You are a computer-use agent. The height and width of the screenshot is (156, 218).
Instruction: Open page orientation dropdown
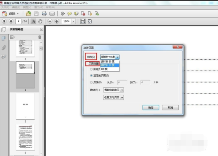point(113,97)
